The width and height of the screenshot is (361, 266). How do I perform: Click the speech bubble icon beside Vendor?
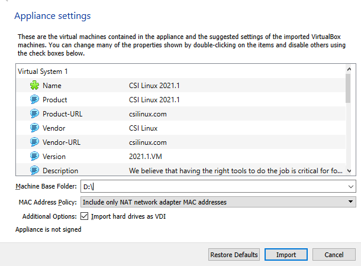click(x=34, y=128)
